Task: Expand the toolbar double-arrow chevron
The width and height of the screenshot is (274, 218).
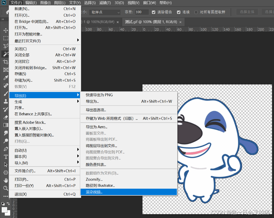Action: [x=2, y=19]
